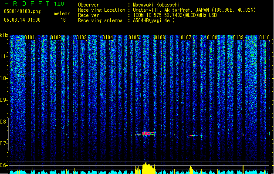Click the 0.8 kHz axis tick label
274x174 pixels.
coord(4,122)
